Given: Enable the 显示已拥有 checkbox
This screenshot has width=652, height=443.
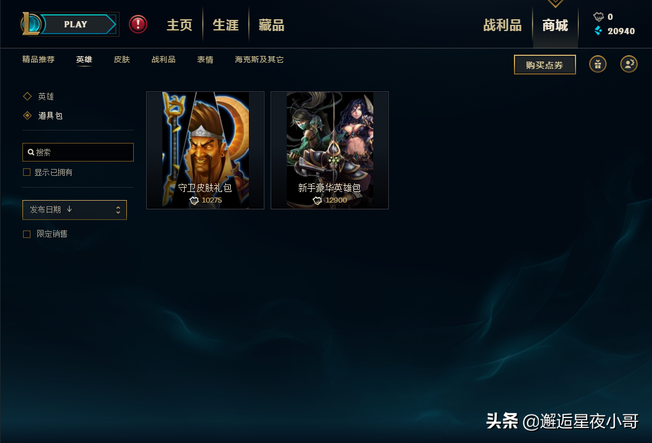Looking at the screenshot, I should coord(27,172).
